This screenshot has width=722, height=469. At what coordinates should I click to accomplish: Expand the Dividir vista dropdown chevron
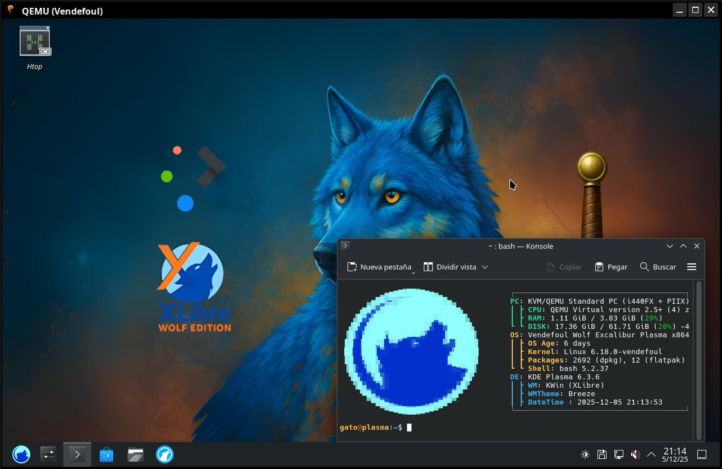pos(485,267)
